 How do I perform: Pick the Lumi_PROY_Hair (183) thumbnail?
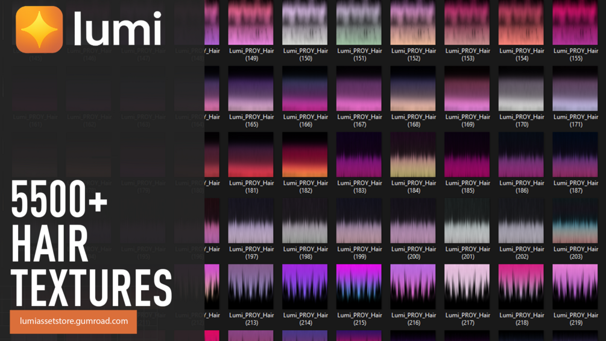click(x=359, y=155)
